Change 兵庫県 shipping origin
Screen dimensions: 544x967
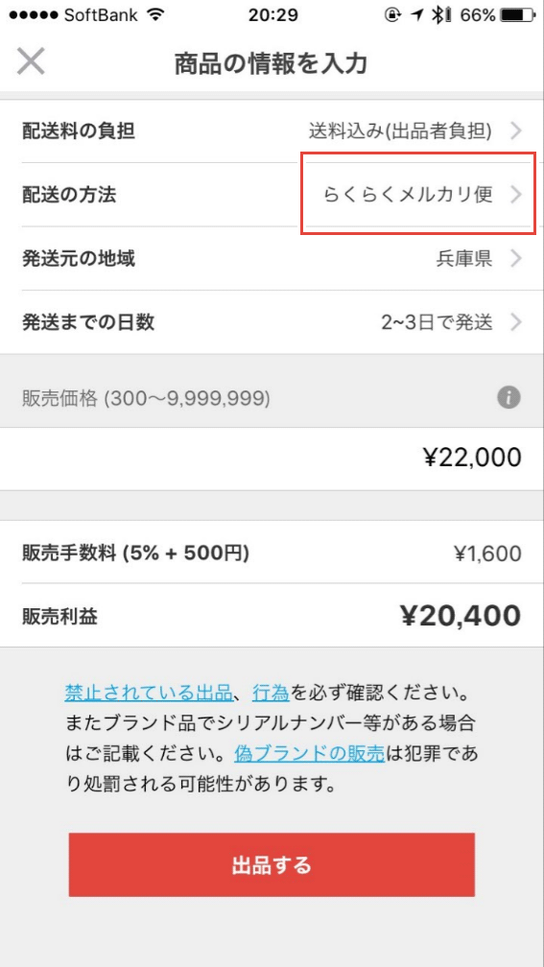(463, 258)
